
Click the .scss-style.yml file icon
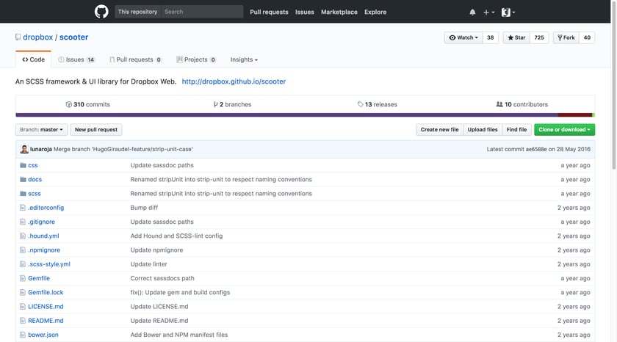(x=23, y=264)
